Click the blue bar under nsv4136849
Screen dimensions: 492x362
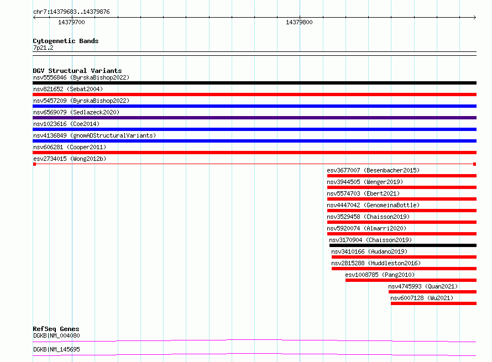coord(254,141)
